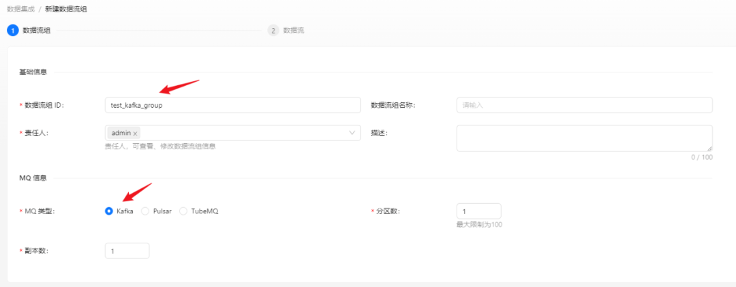The height and width of the screenshot is (287, 736).
Task: Select the Pulsar MQ type radio button
Action: (x=145, y=211)
